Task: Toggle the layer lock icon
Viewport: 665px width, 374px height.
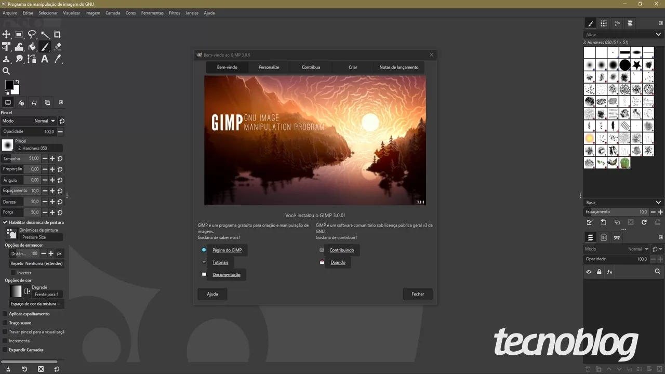Action: 599,272
